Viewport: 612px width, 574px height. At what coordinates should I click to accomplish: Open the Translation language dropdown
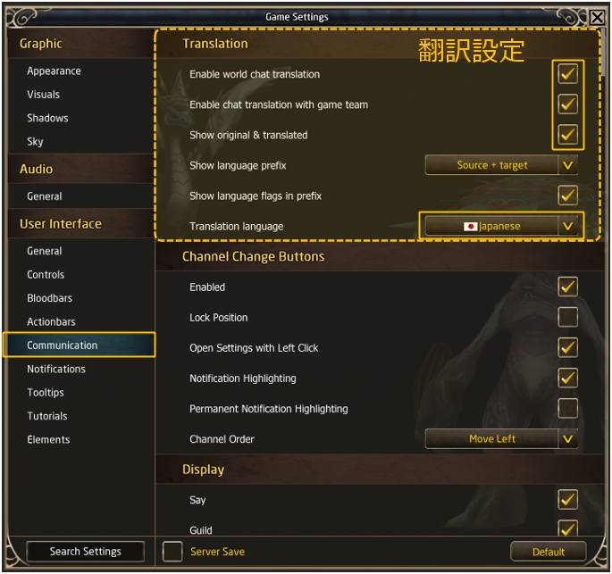coord(567,227)
